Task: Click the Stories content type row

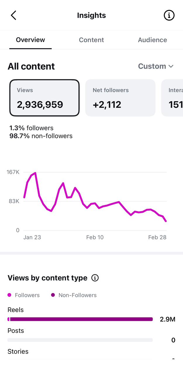Action: [91, 355]
